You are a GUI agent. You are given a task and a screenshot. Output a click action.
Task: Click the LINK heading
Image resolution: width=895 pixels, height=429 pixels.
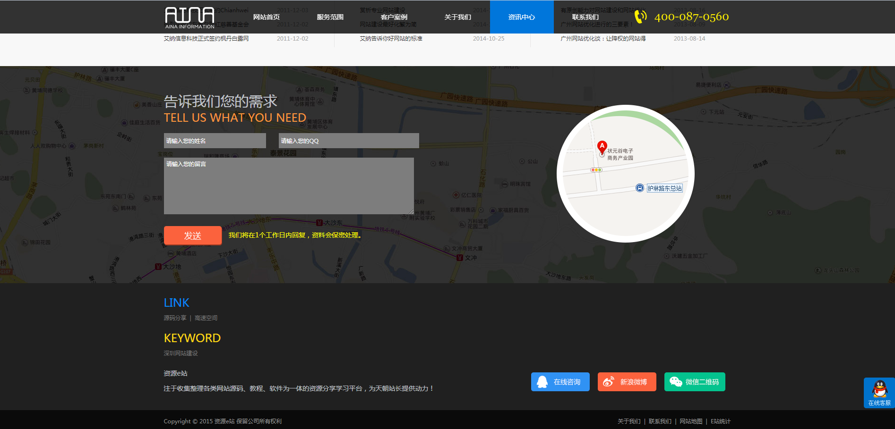176,303
